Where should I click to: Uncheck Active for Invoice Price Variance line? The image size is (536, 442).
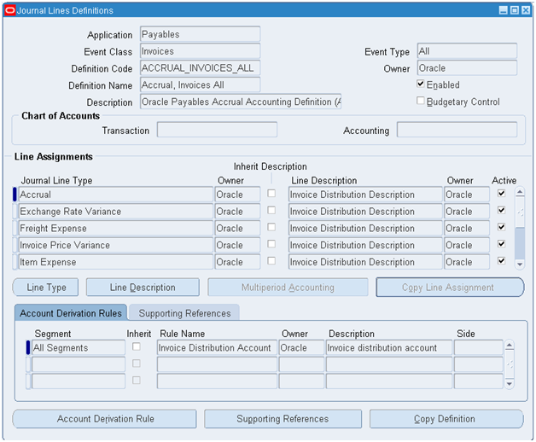[501, 244]
